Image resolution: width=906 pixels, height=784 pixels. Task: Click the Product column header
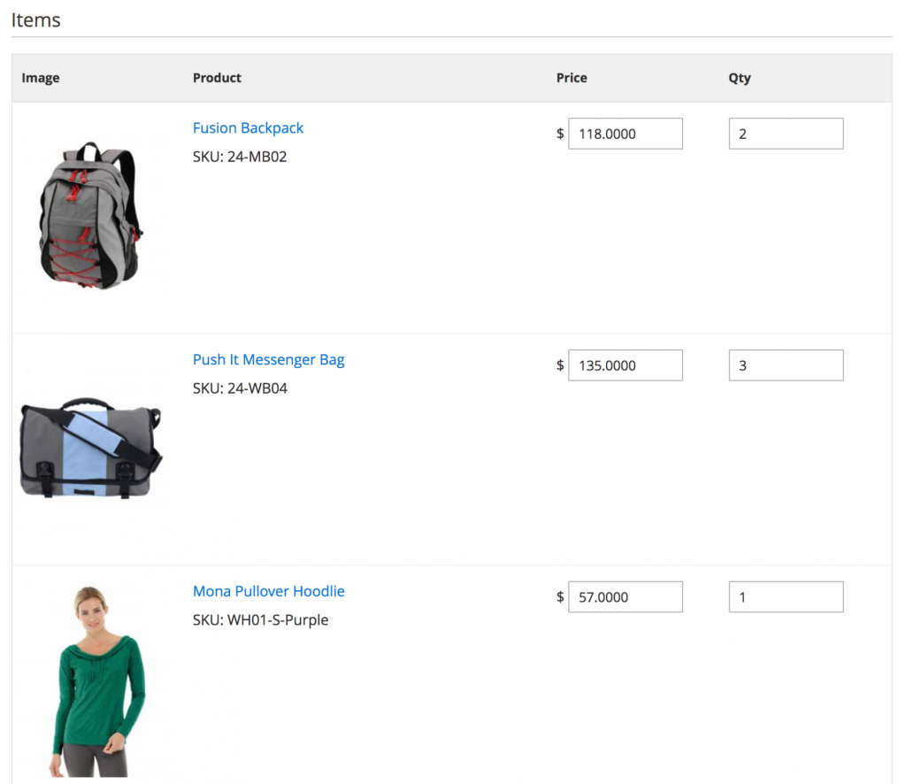[217, 78]
